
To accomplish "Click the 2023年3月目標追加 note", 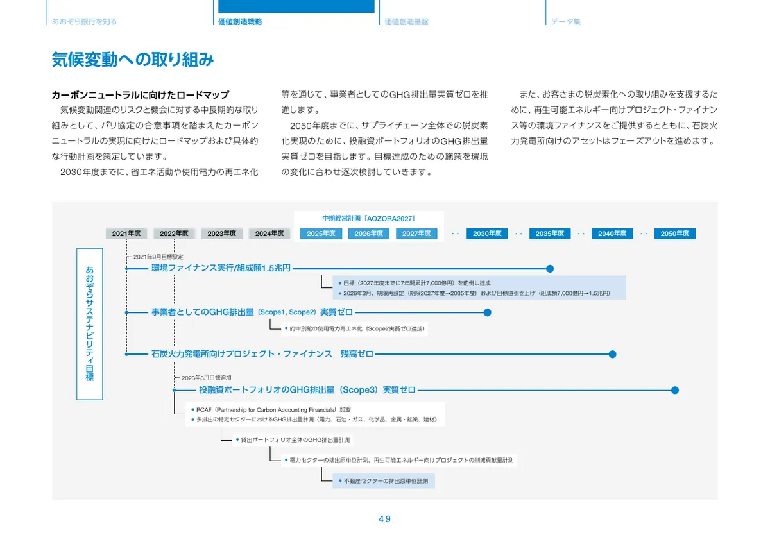I will (x=205, y=378).
